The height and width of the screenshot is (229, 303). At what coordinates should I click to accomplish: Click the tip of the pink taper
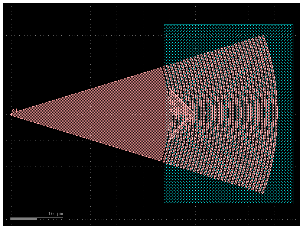coord(10,114)
